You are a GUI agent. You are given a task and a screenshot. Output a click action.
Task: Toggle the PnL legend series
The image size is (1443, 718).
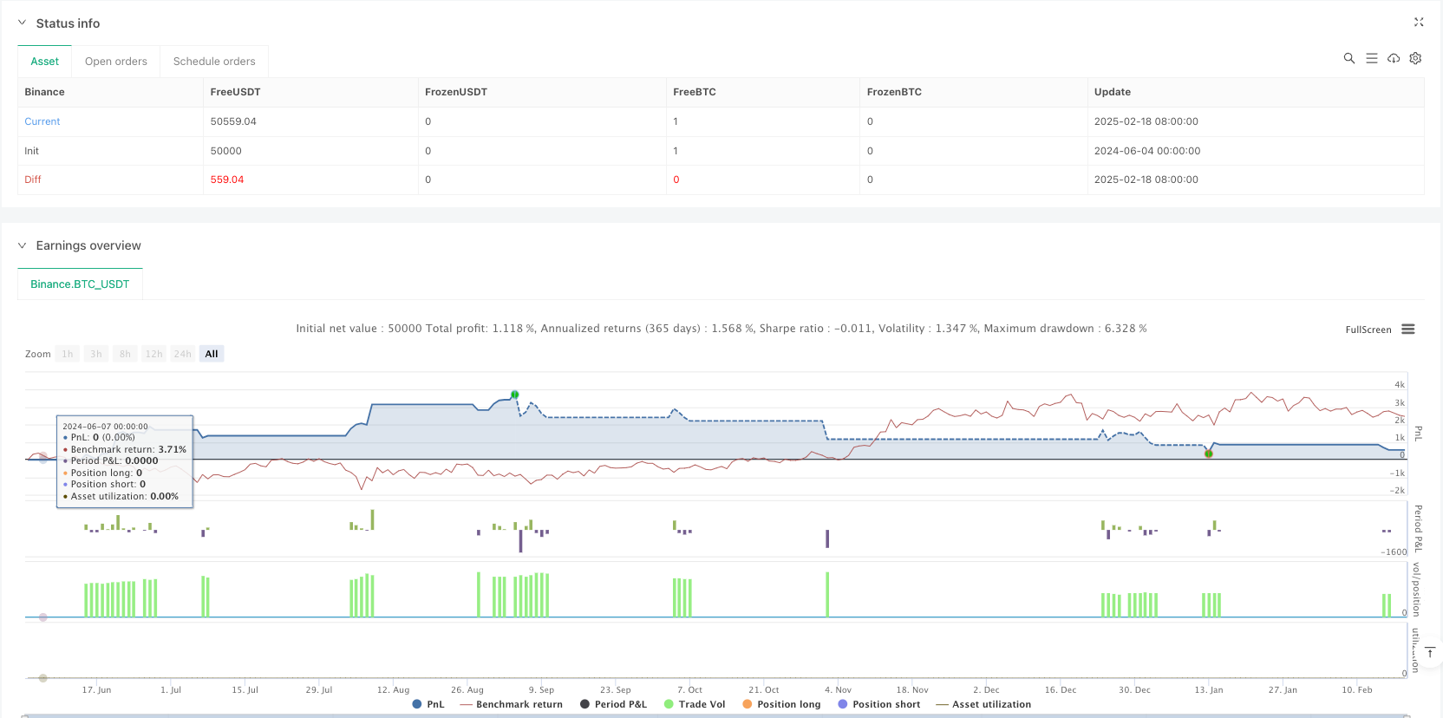(x=428, y=704)
